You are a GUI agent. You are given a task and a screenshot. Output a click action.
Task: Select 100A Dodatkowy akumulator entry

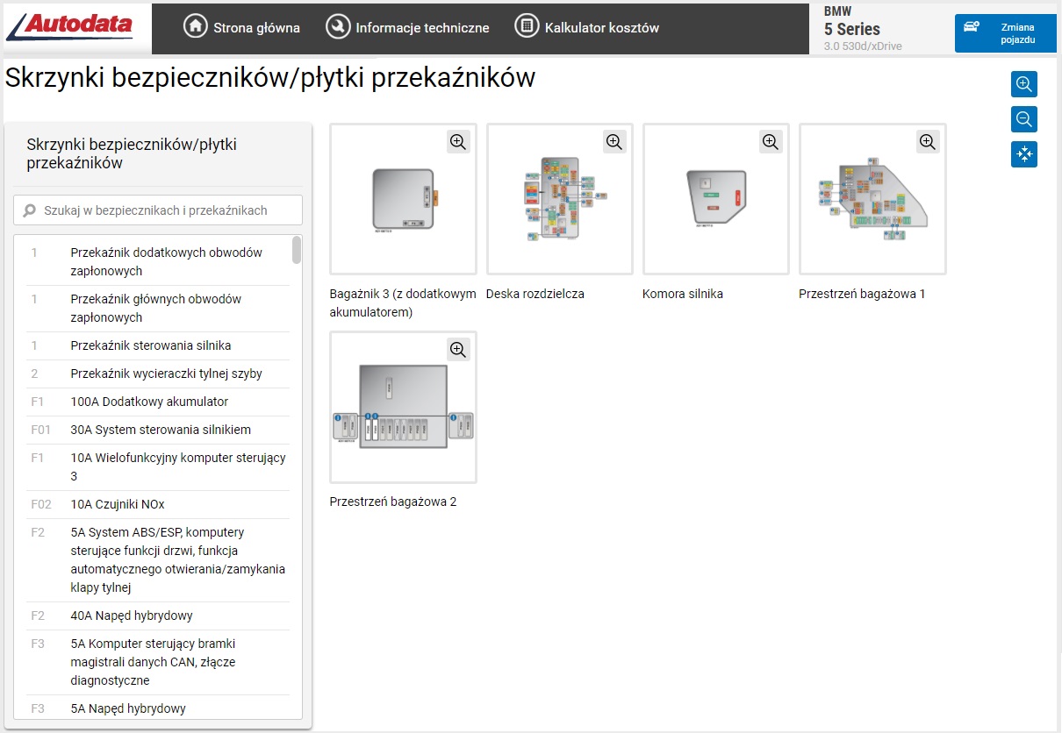[x=158, y=402]
